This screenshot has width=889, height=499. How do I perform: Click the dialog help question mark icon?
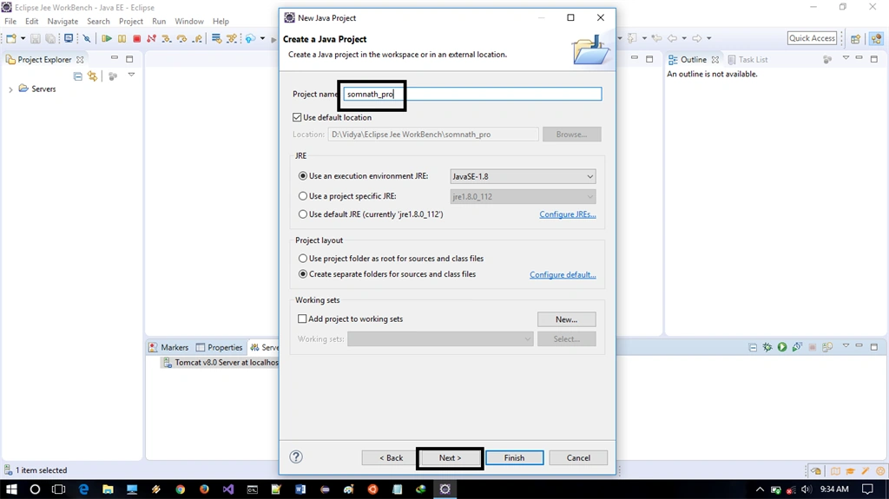[x=296, y=457]
